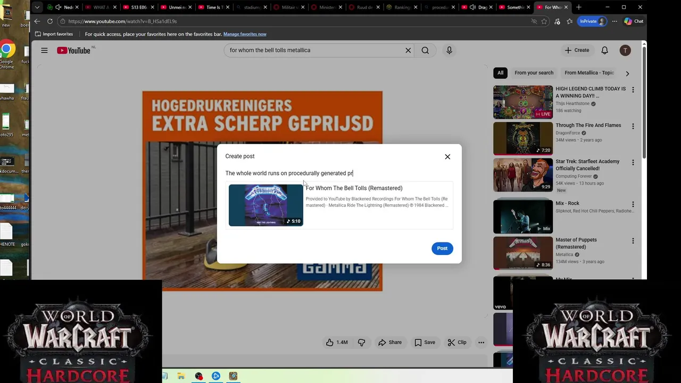Open a new browser tab with plus
The width and height of the screenshot is (681, 383).
tap(578, 7)
